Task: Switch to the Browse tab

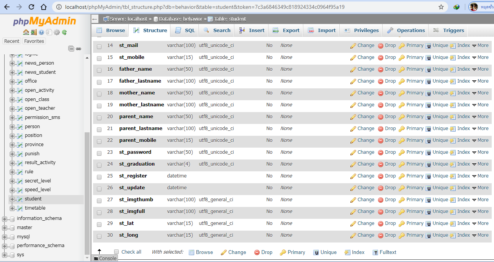Action: coord(110,30)
